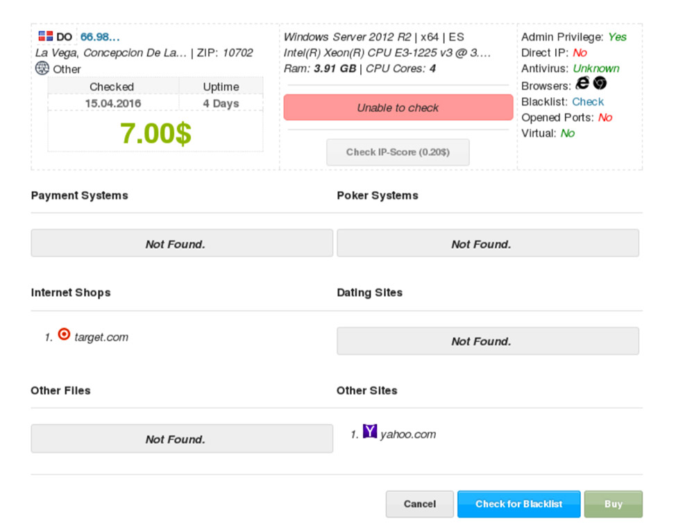This screenshot has height=526, width=694.
Task: Click the Intel Xeon CPU description
Action: coord(387,53)
